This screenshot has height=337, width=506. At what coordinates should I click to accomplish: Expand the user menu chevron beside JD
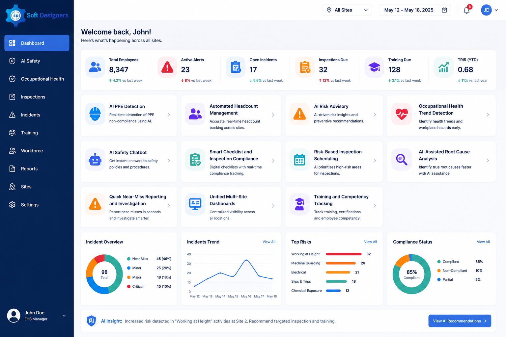point(496,10)
